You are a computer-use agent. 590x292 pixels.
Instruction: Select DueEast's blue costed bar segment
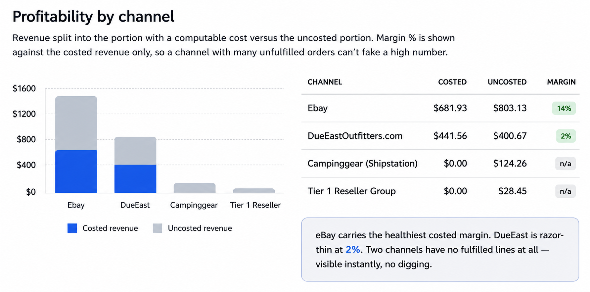(x=135, y=179)
